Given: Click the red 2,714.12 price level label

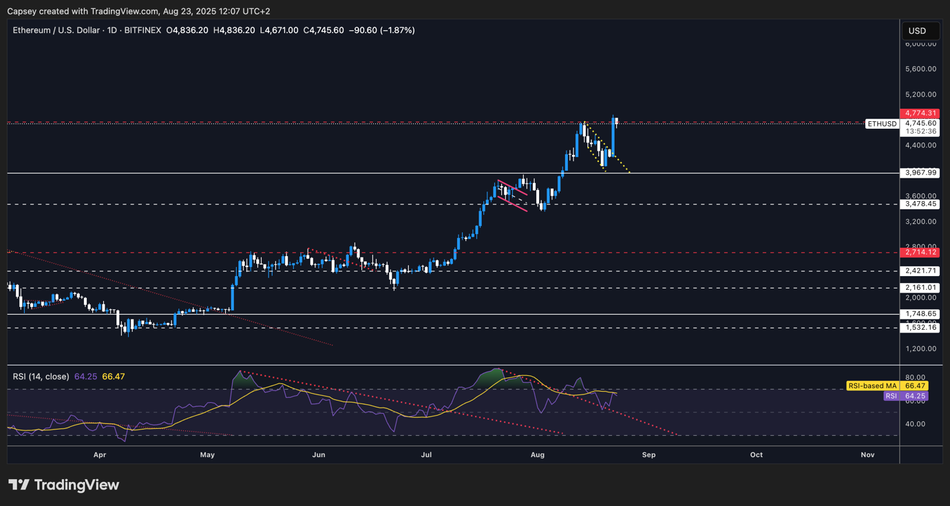Looking at the screenshot, I should pos(920,253).
